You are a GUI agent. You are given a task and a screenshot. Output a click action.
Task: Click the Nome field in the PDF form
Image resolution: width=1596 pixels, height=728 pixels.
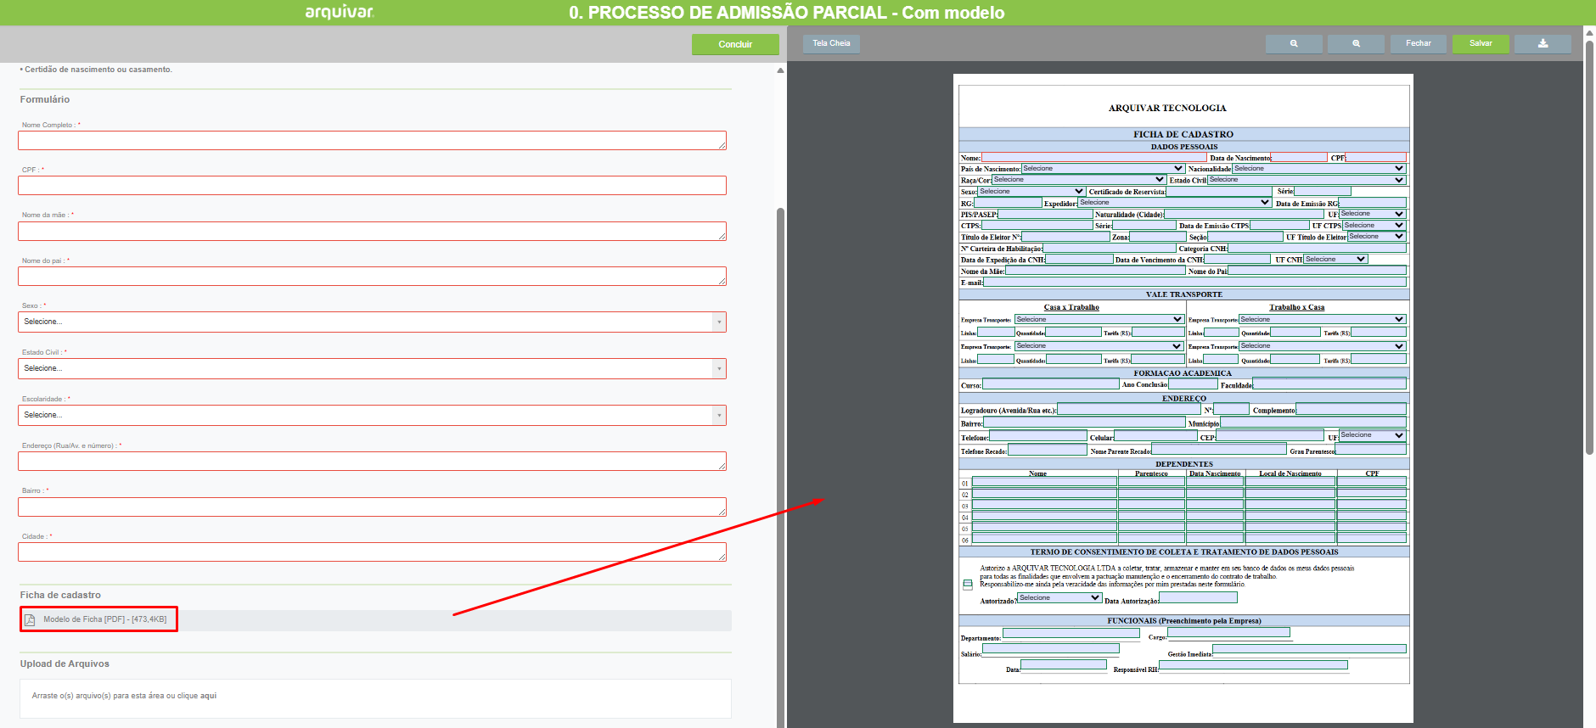(1093, 158)
